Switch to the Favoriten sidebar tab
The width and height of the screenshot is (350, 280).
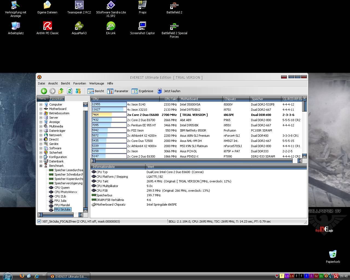click(57, 99)
